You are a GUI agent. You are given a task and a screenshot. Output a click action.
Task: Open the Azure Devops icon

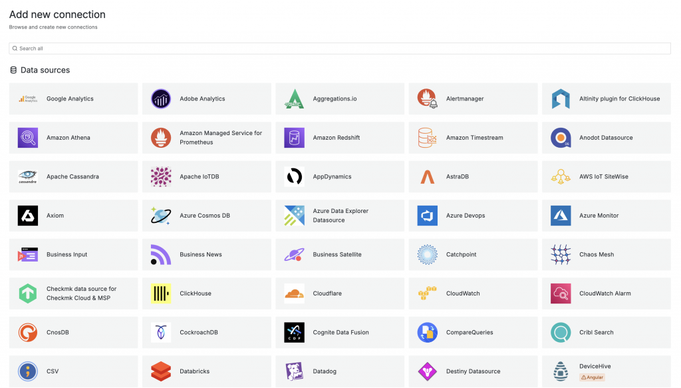tap(428, 216)
